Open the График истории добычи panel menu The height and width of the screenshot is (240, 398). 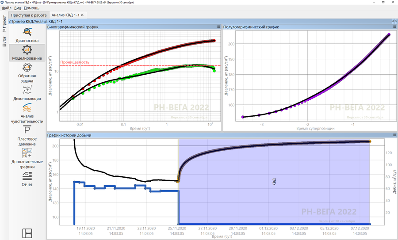[394, 135]
